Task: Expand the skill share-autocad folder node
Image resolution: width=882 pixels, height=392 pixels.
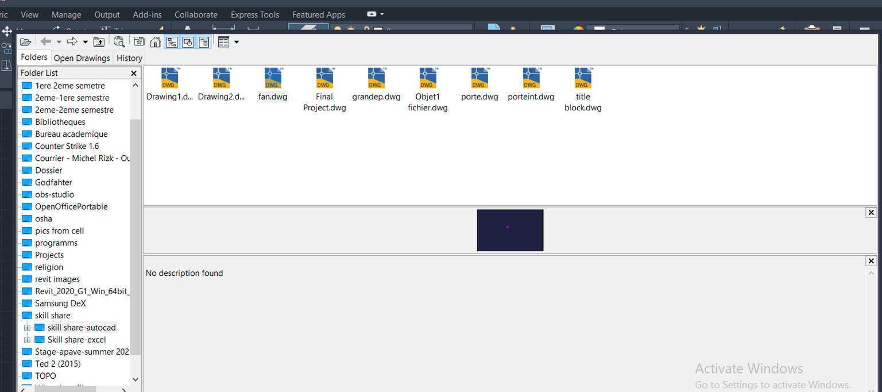Action: pos(27,328)
